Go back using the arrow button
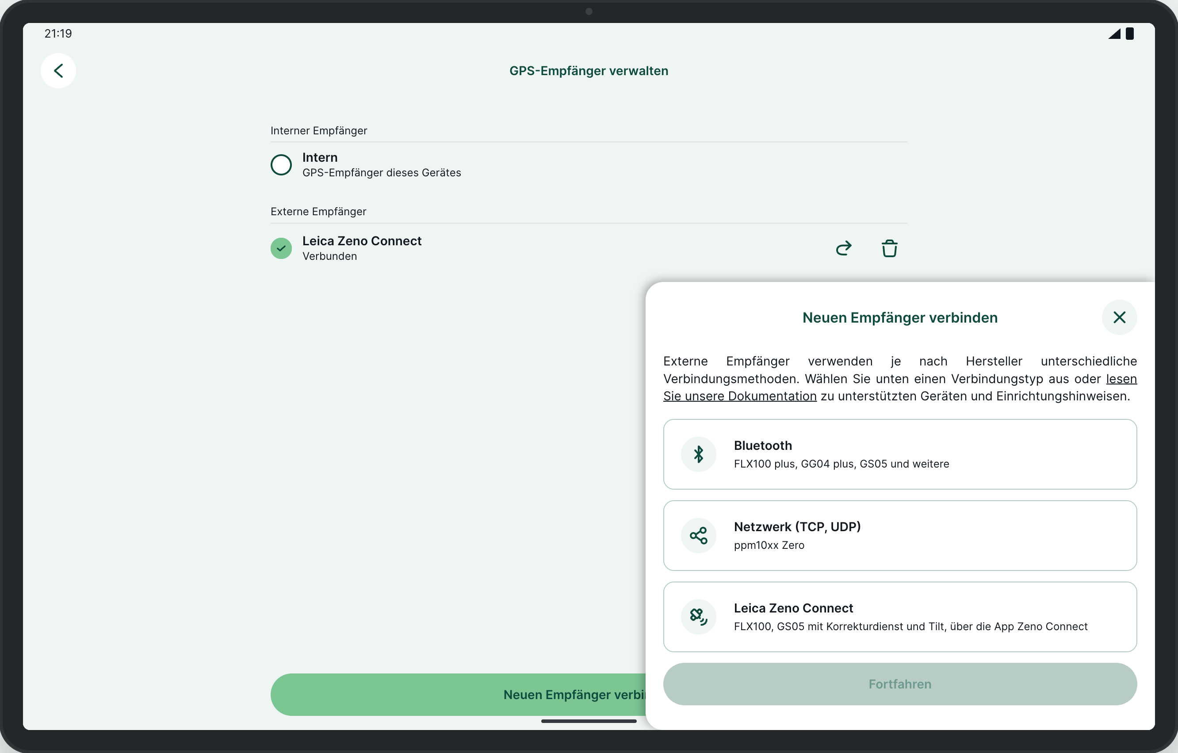Screen dimensions: 1178x753 (x=58, y=71)
